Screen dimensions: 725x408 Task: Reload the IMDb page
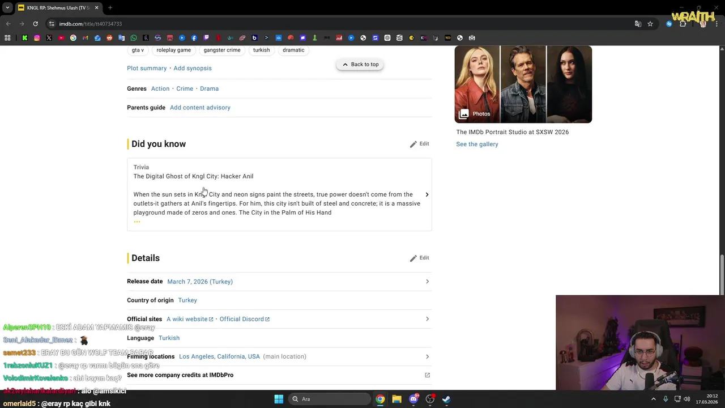[35, 24]
